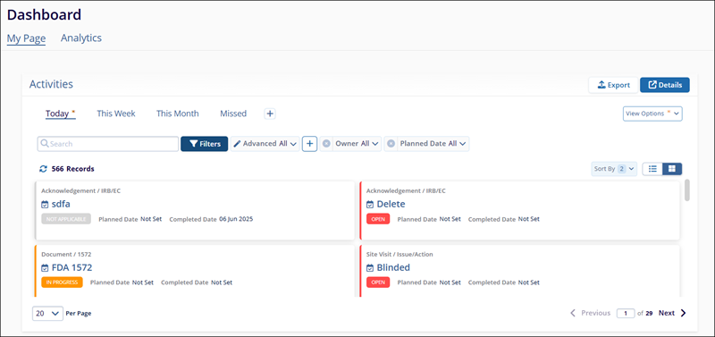
Task: Click the page number input box
Action: point(626,313)
